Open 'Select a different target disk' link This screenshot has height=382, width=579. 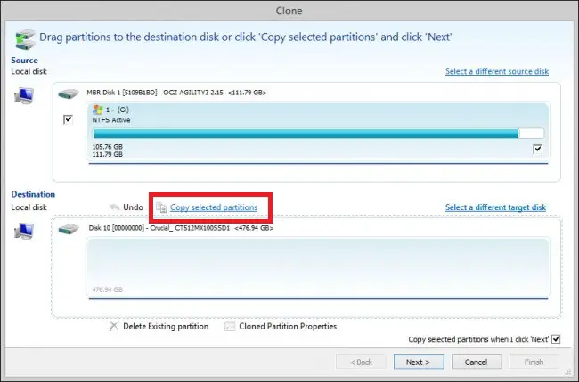coord(496,207)
